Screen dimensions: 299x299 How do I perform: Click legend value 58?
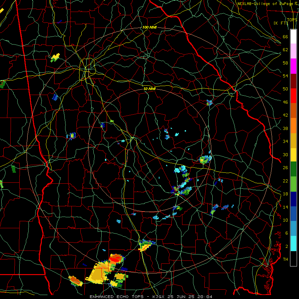(285, 63)
